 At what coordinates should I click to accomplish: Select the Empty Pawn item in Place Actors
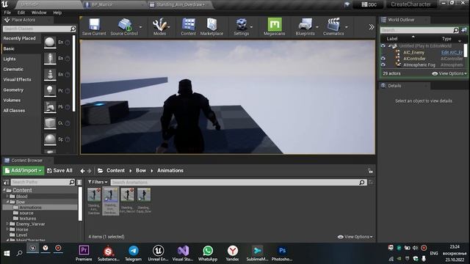[50, 75]
